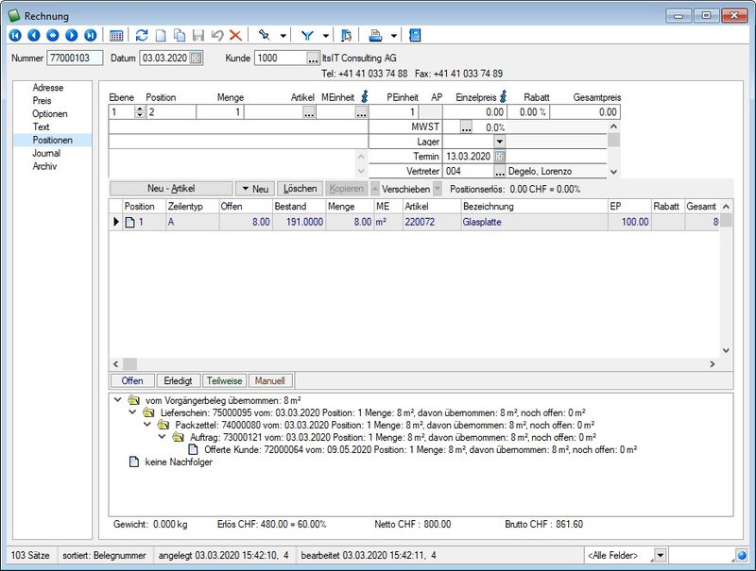Open the Adresse section in sidebar
This screenshot has height=571, width=756.
pos(48,88)
